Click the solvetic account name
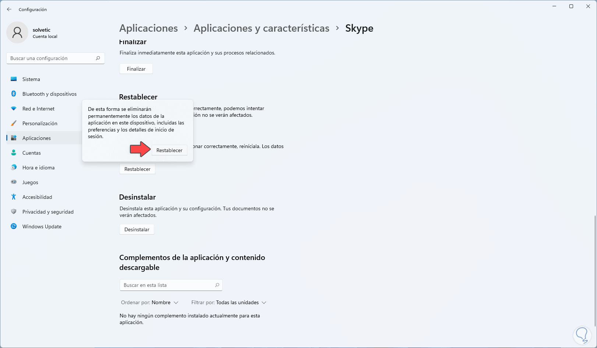Viewport: 597px width, 348px height. tap(42, 30)
